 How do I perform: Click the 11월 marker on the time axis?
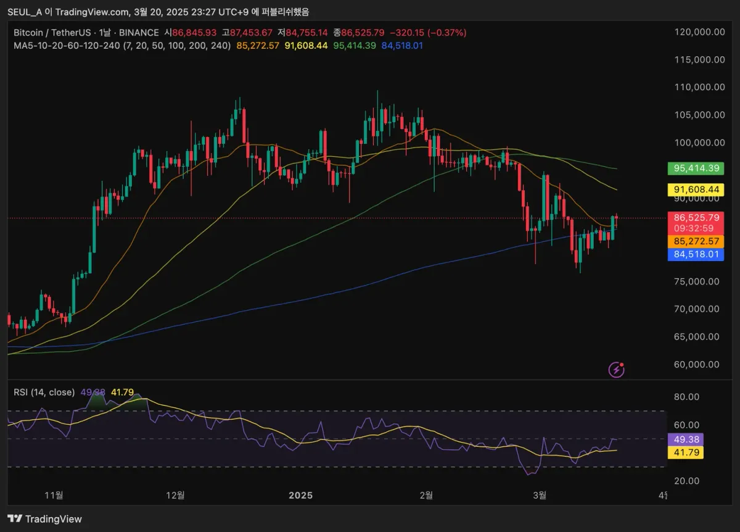click(54, 495)
